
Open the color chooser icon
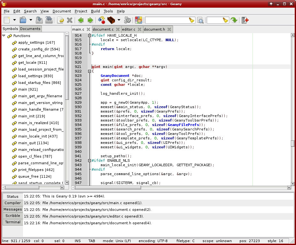138,20
